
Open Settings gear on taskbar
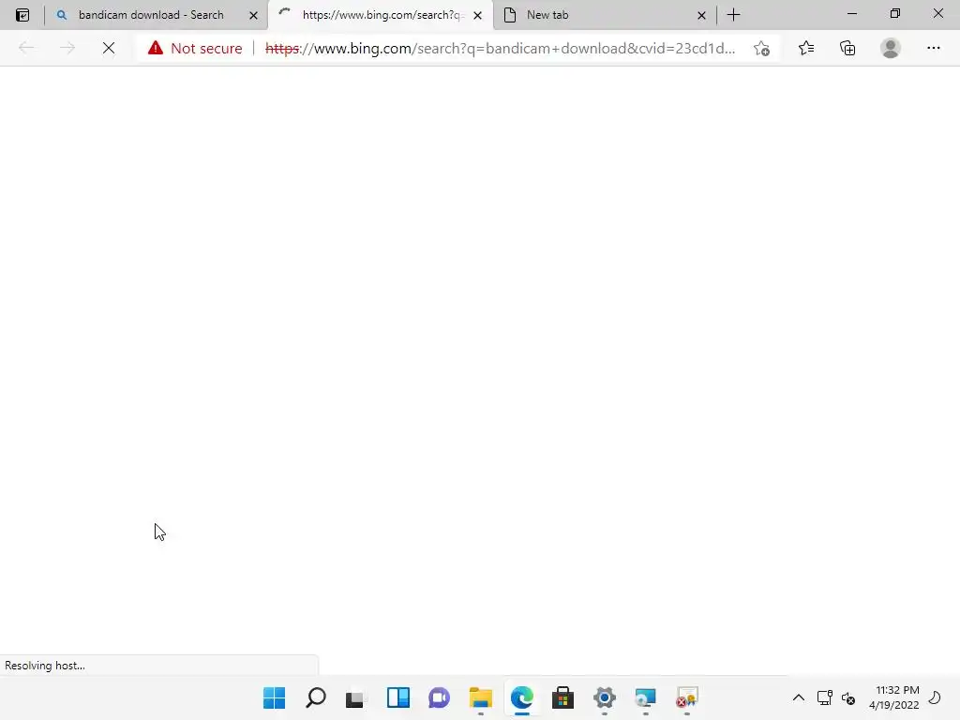pyautogui.click(x=605, y=697)
